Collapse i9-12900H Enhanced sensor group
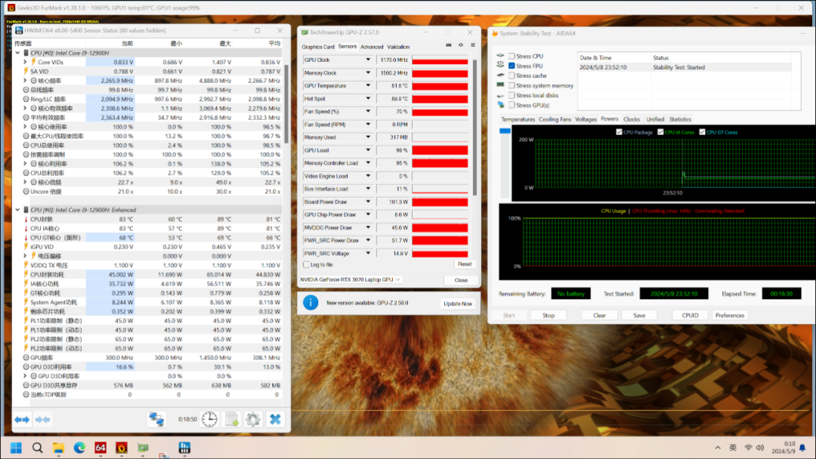The height and width of the screenshot is (459, 816). click(17, 210)
